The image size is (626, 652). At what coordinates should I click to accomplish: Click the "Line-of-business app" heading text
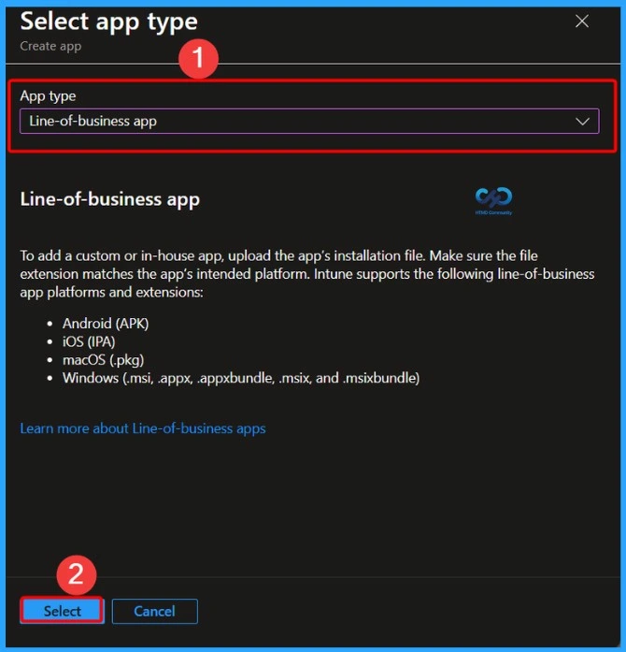[x=110, y=199]
